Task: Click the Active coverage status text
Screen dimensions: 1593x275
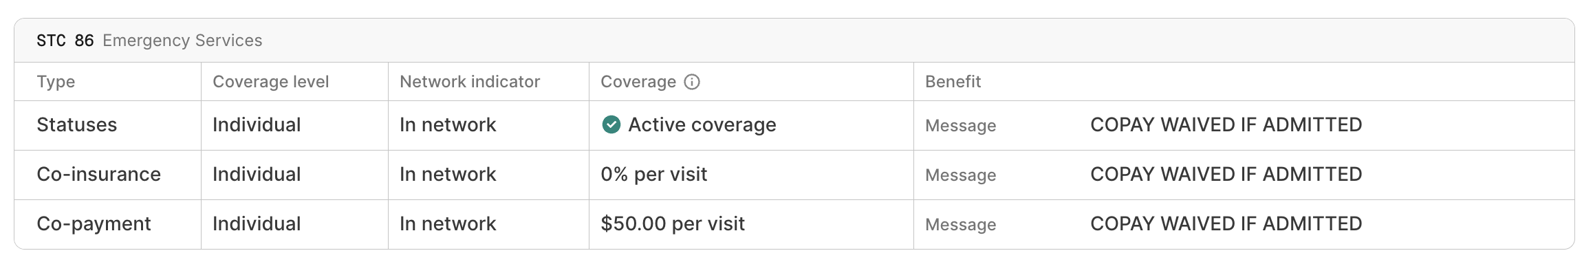Action: pos(702,124)
